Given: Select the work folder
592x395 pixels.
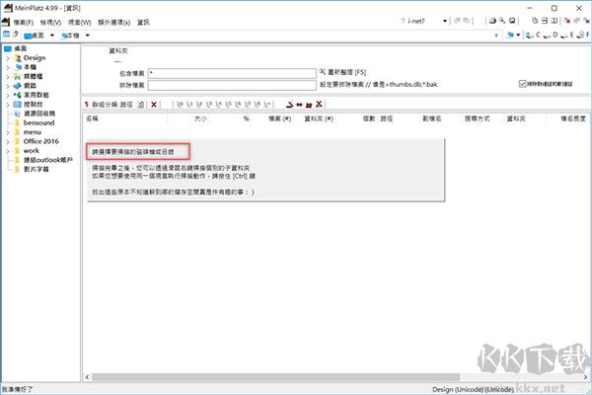Looking at the screenshot, I should (32, 150).
